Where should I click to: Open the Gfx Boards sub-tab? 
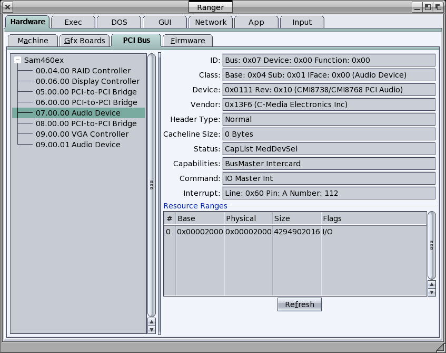coord(85,41)
